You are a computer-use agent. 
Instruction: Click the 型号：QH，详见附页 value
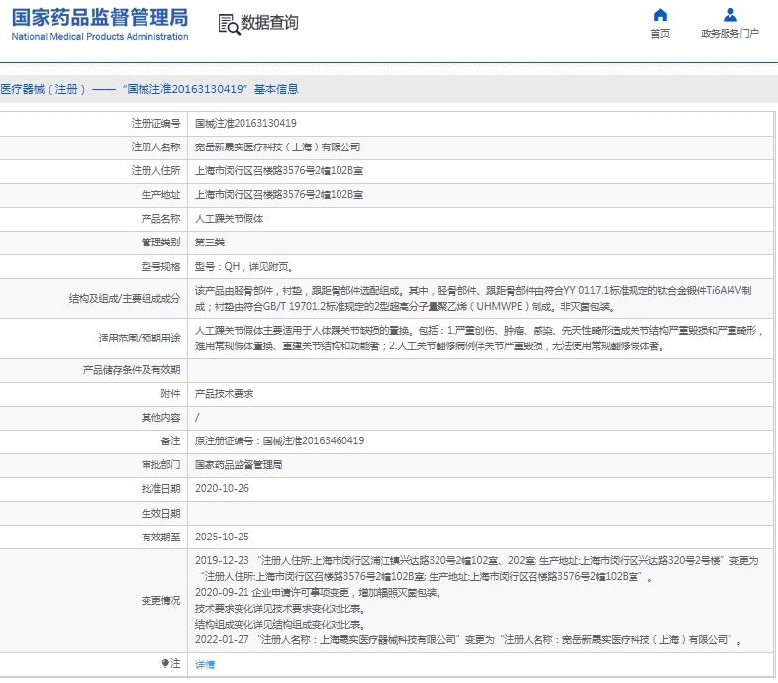(x=243, y=267)
